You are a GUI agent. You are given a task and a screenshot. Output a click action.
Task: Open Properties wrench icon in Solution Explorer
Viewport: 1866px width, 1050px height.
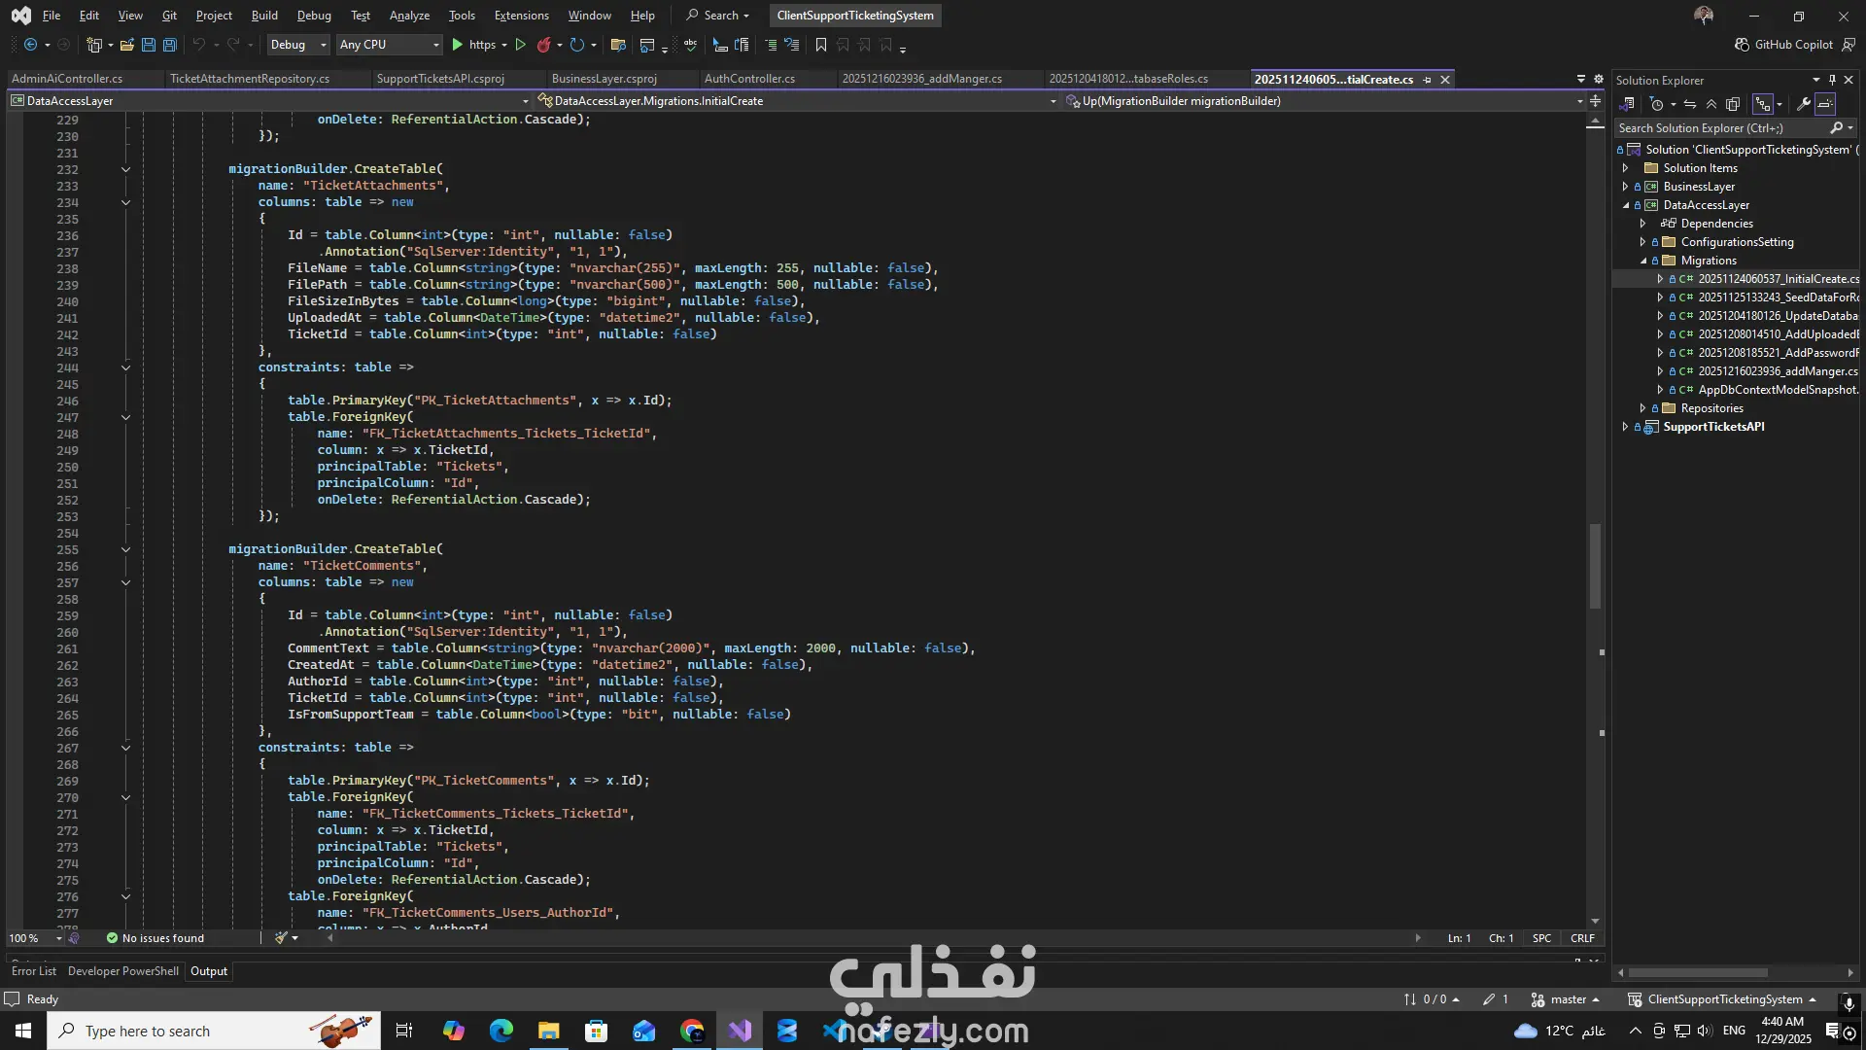tap(1803, 104)
